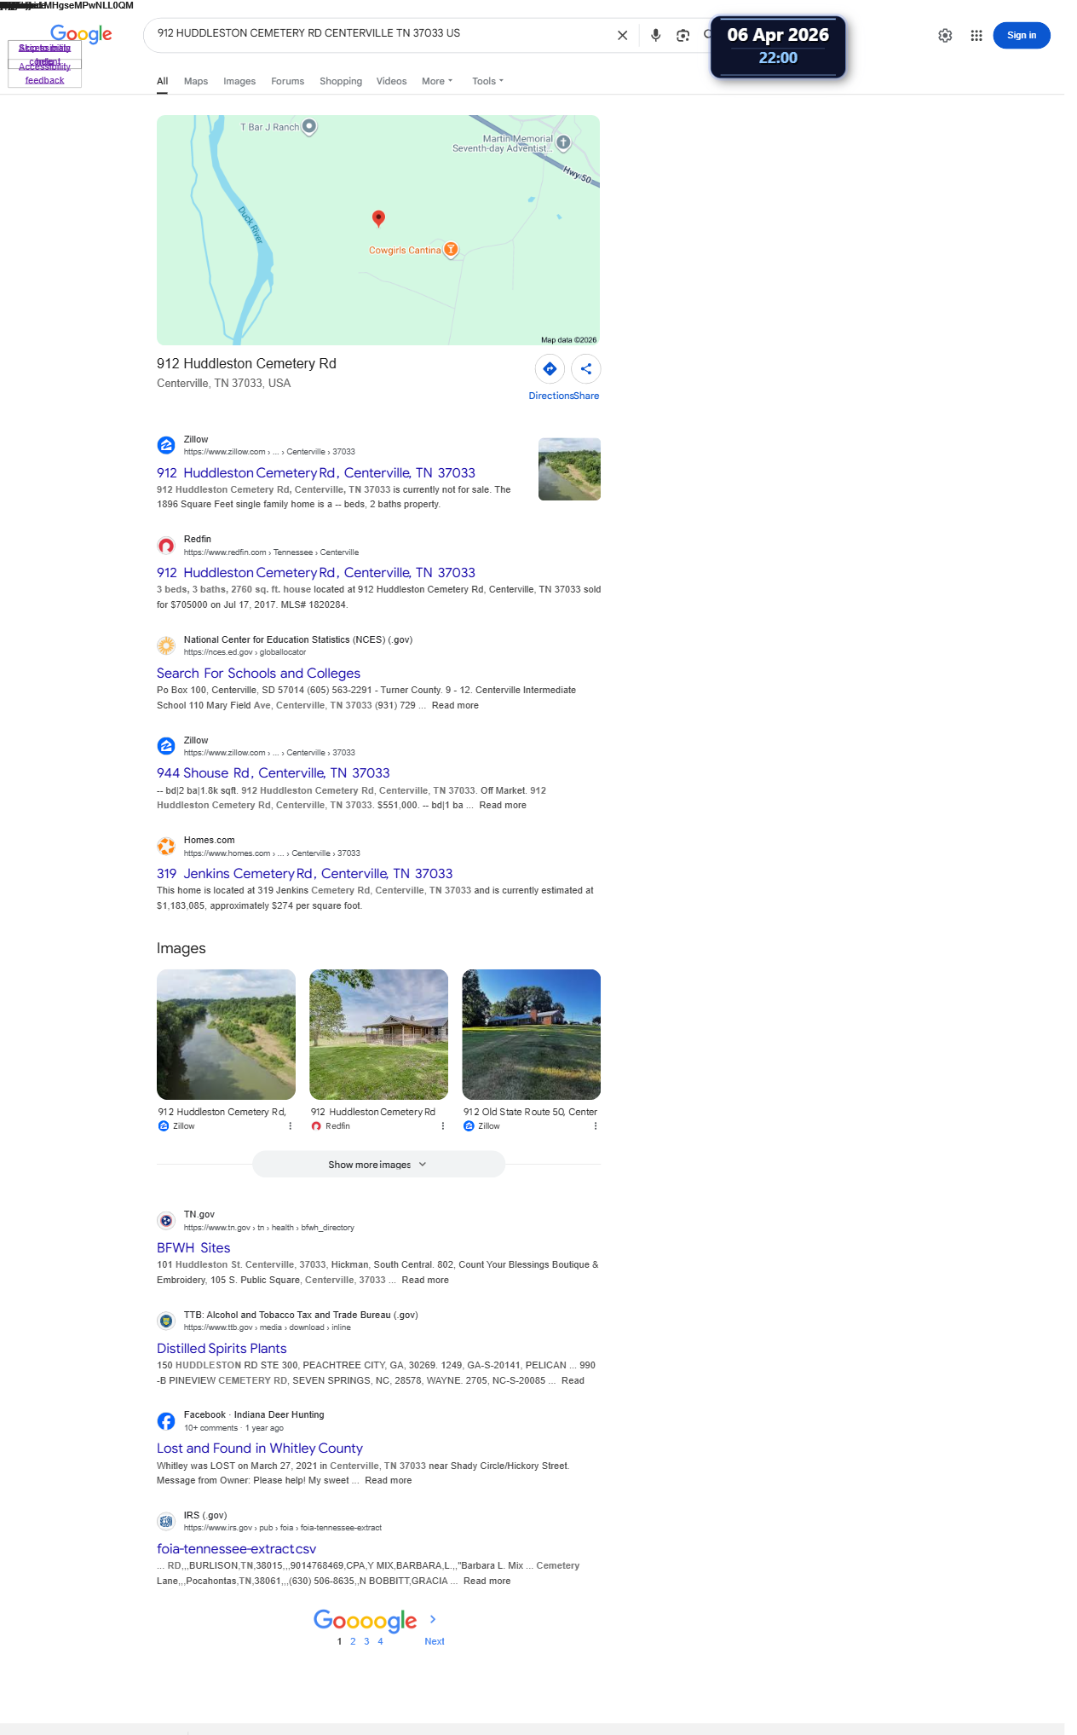
Task: Open 319 Jenkins Cemetery Rd result
Action: pyautogui.click(x=304, y=874)
